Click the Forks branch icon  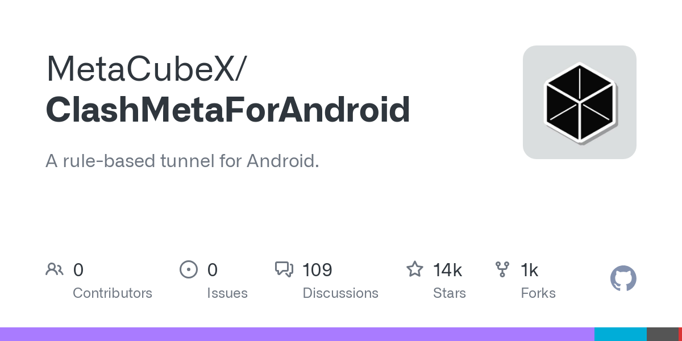click(x=502, y=269)
